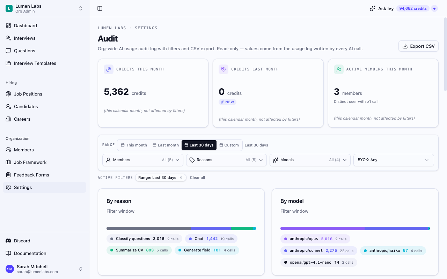Image resolution: width=447 pixels, height=279 pixels.
Task: Remove the Range: Last 30 days filter chip
Action: coord(181,178)
